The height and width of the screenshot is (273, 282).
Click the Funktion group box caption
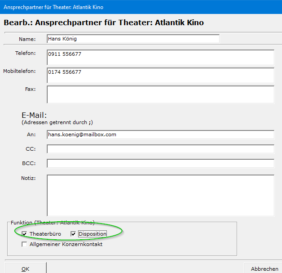click(x=53, y=223)
